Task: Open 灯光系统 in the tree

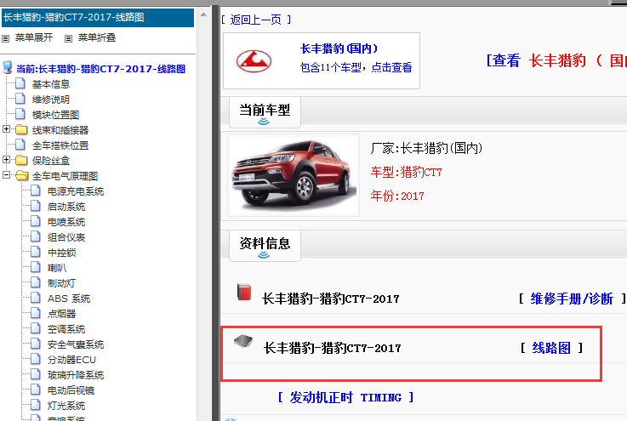Action: pyautogui.click(x=66, y=406)
